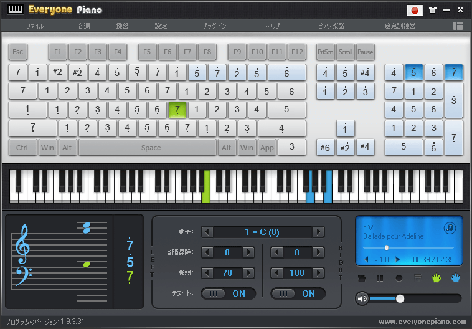Click the Everyone Piano keyboard logo
This screenshot has width=472, height=329.
pyautogui.click(x=16, y=9)
